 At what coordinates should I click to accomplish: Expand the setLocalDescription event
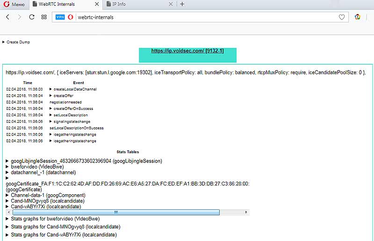pos(68,115)
